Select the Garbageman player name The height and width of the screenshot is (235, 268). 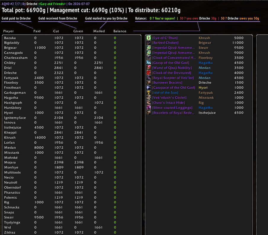[x=15, y=93]
